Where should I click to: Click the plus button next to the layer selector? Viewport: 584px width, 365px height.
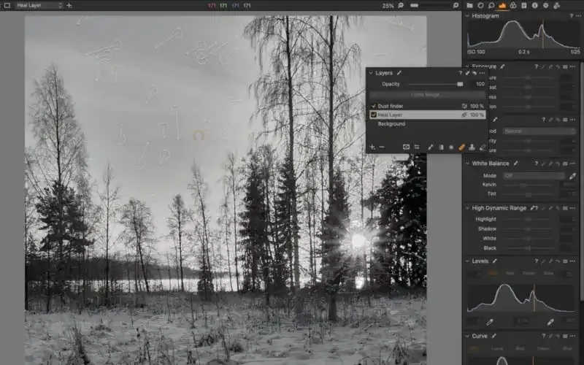click(69, 5)
